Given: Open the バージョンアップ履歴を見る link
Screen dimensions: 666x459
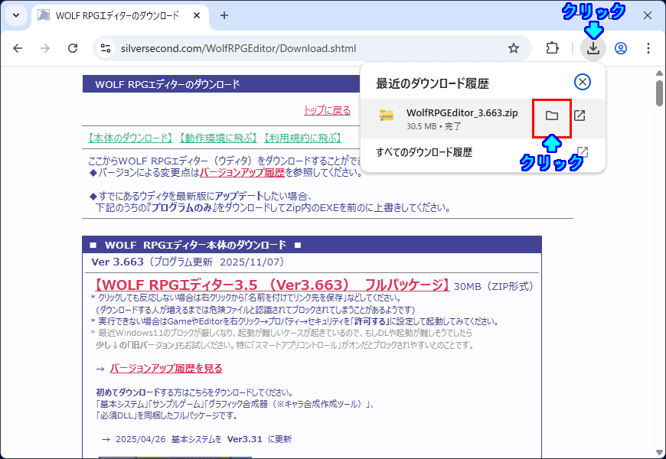Looking at the screenshot, I should pos(166,368).
